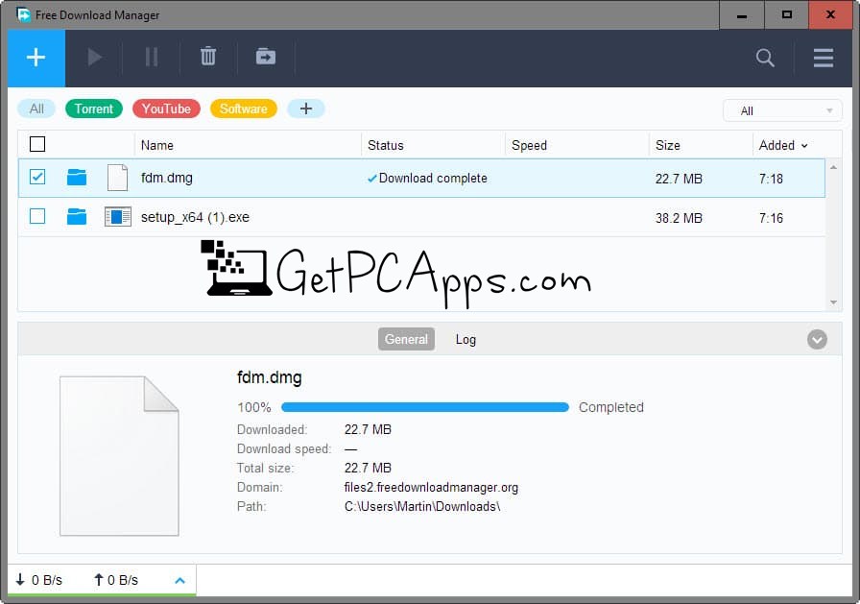Sort list by Size column header
Screen dimensions: 860x604
point(667,145)
